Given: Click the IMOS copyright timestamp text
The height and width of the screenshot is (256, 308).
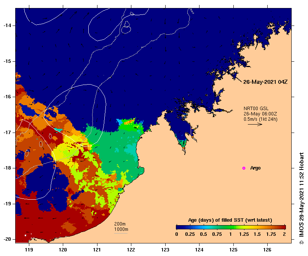Looking at the screenshot, I should click(x=302, y=198).
